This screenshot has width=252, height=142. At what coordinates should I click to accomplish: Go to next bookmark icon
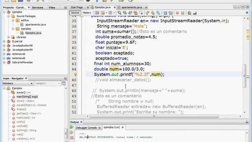pos(153,13)
